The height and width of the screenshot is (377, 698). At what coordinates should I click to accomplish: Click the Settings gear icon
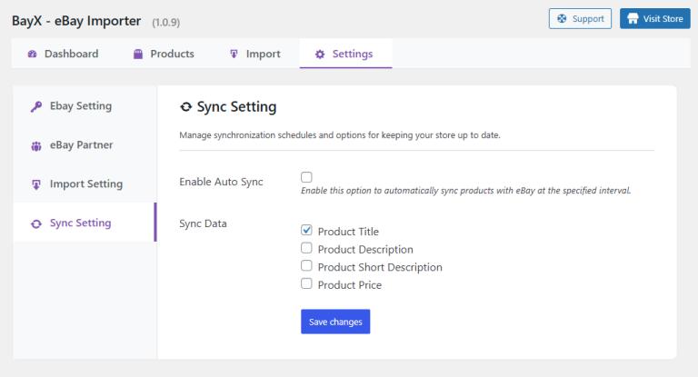[x=320, y=55]
